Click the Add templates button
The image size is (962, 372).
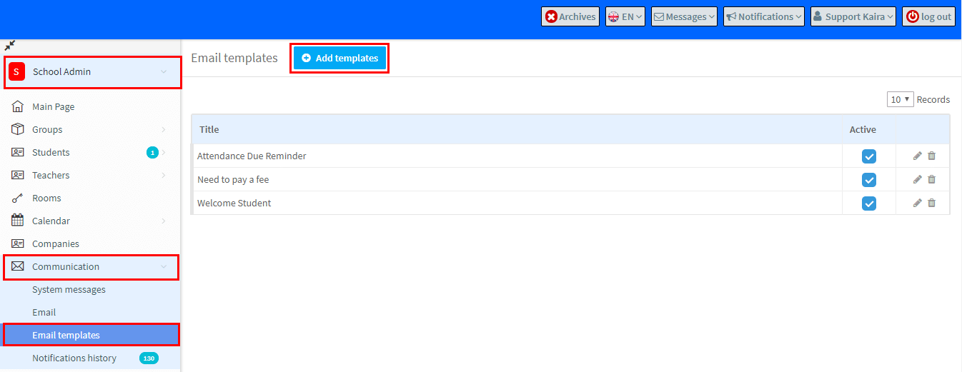(x=339, y=58)
